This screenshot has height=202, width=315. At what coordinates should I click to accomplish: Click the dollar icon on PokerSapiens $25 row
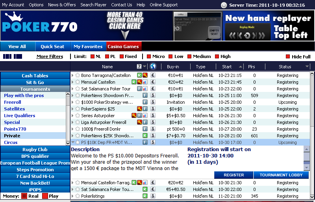click(153, 109)
